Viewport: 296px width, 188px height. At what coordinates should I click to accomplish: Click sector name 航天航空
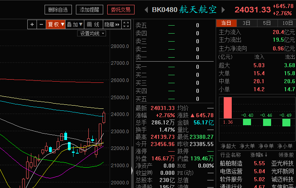[198, 10]
